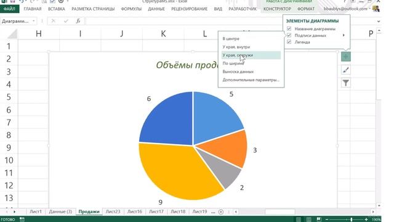Image resolution: width=394 pixels, height=222 pixels.
Task: Switch to the ВИД ribbon tab
Action: 218,9
